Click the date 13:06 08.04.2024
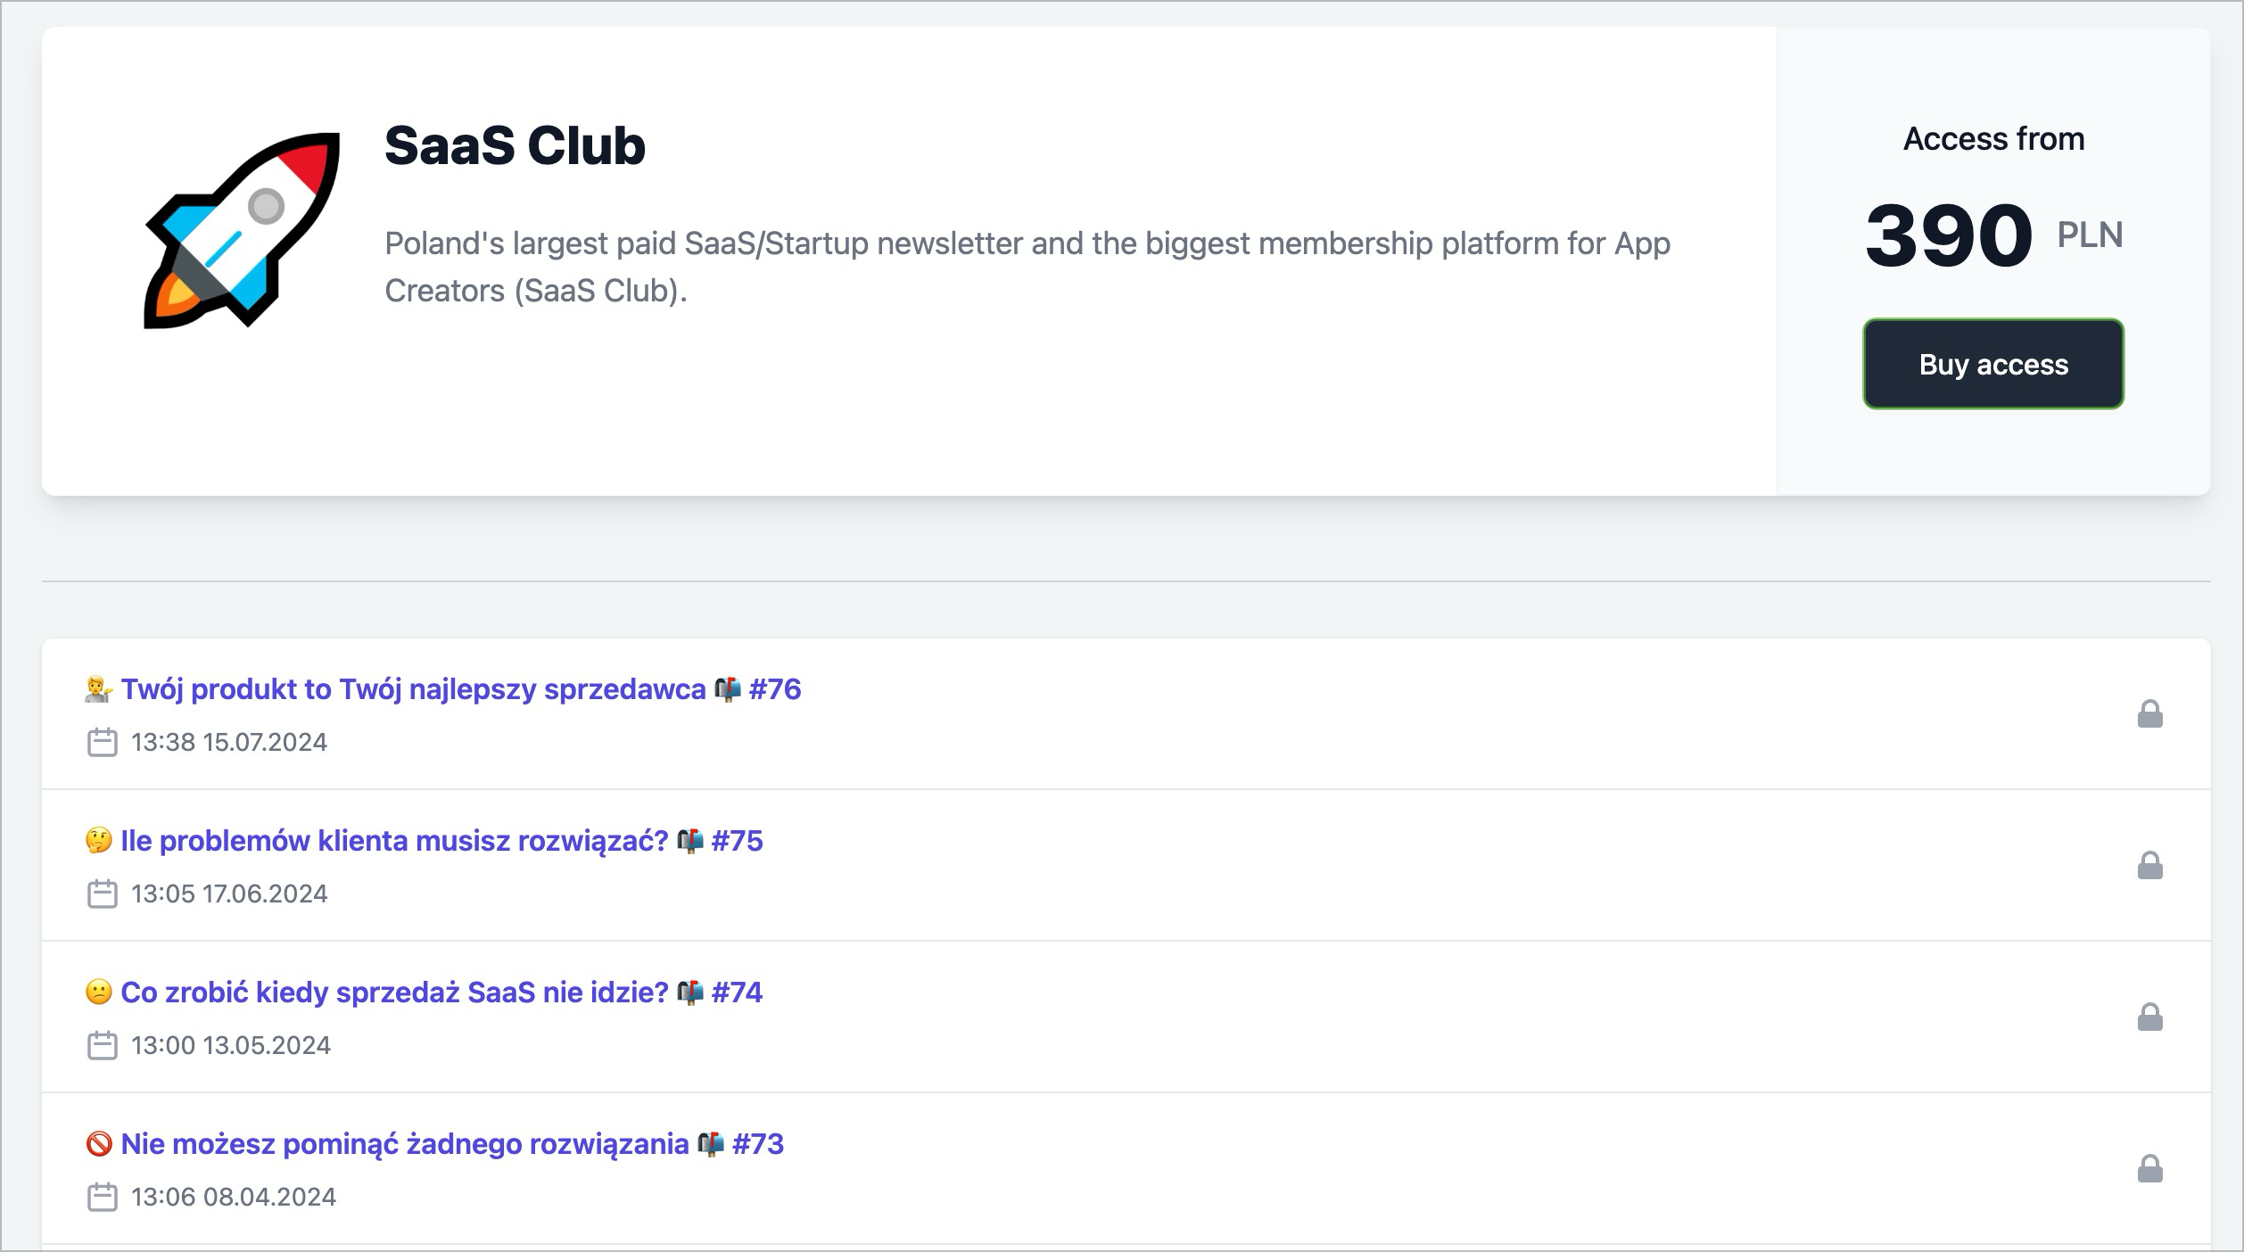The image size is (2244, 1252). [x=234, y=1197]
